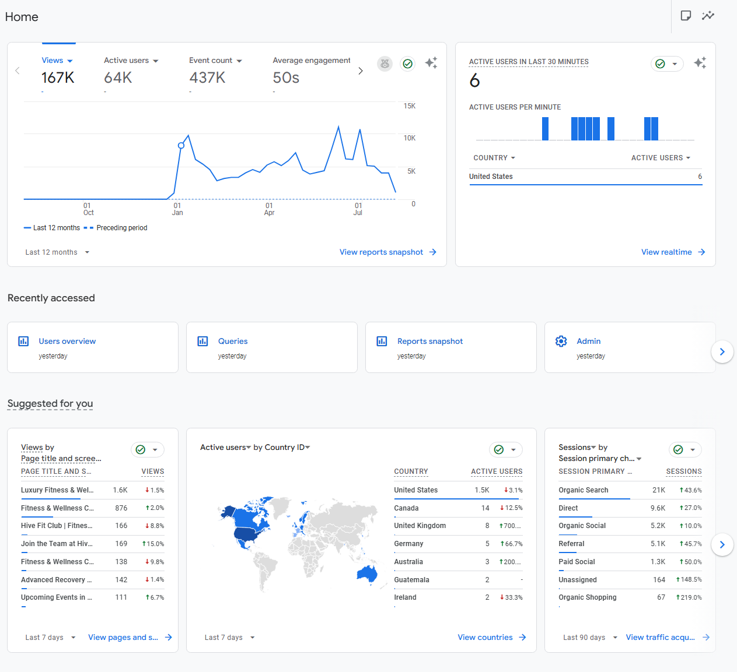737x672 pixels.
Task: Click Ireland country row
Action: [458, 597]
